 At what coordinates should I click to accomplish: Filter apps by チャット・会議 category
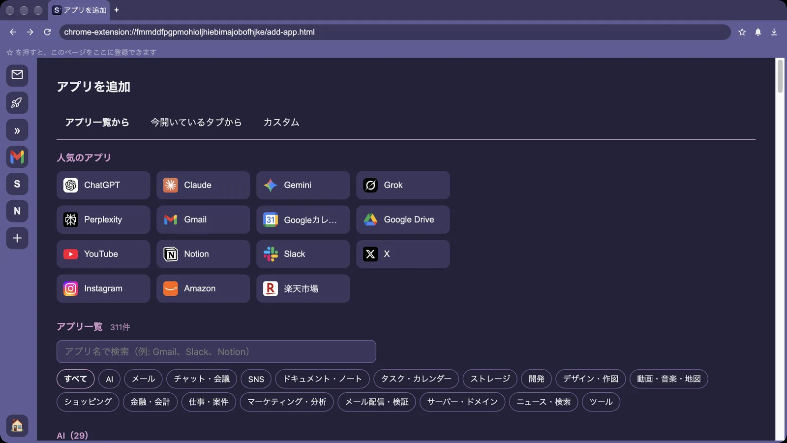tap(202, 379)
